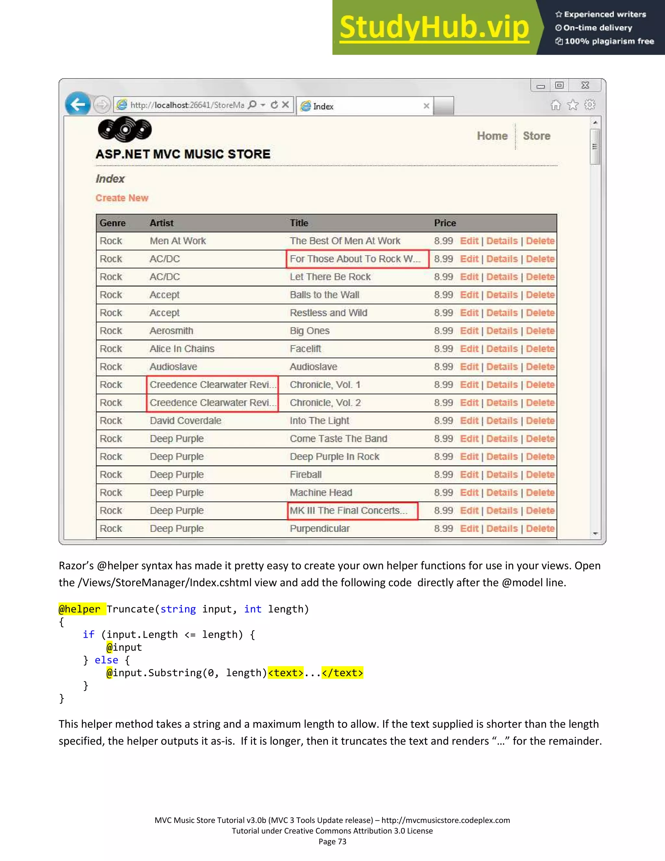
Task: Open the Store navigation link
Action: pyautogui.click(x=536, y=135)
